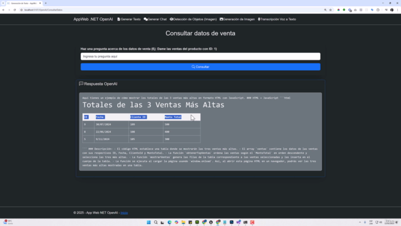Viewport: 401px width, 226px height.
Task: Click the Cliente ID value 109
Action: [132, 124]
